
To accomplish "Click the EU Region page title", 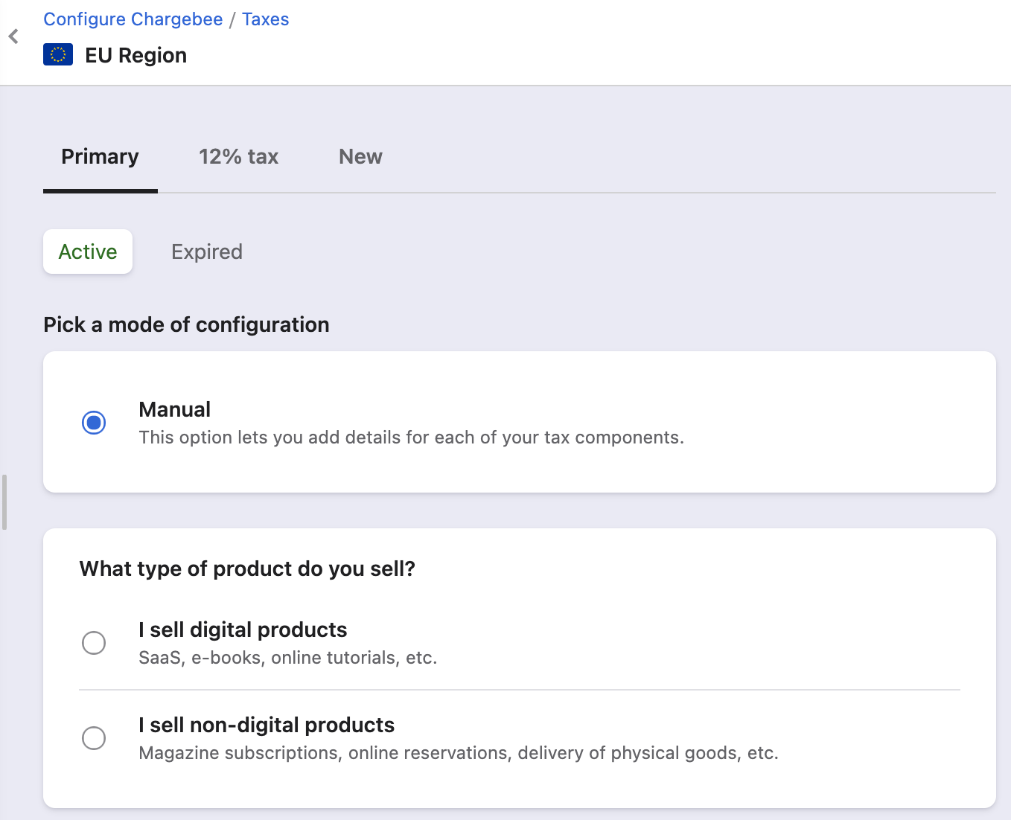I will pos(136,55).
